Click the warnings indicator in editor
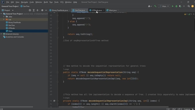The width and height of the screenshot is (195, 110). coord(186,14)
